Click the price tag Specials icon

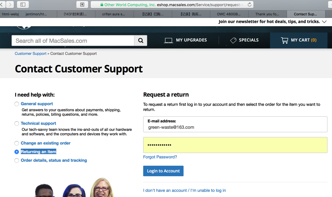(x=233, y=40)
